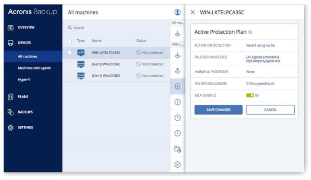
Task: Sort by the Status column header
Action: tap(141, 41)
